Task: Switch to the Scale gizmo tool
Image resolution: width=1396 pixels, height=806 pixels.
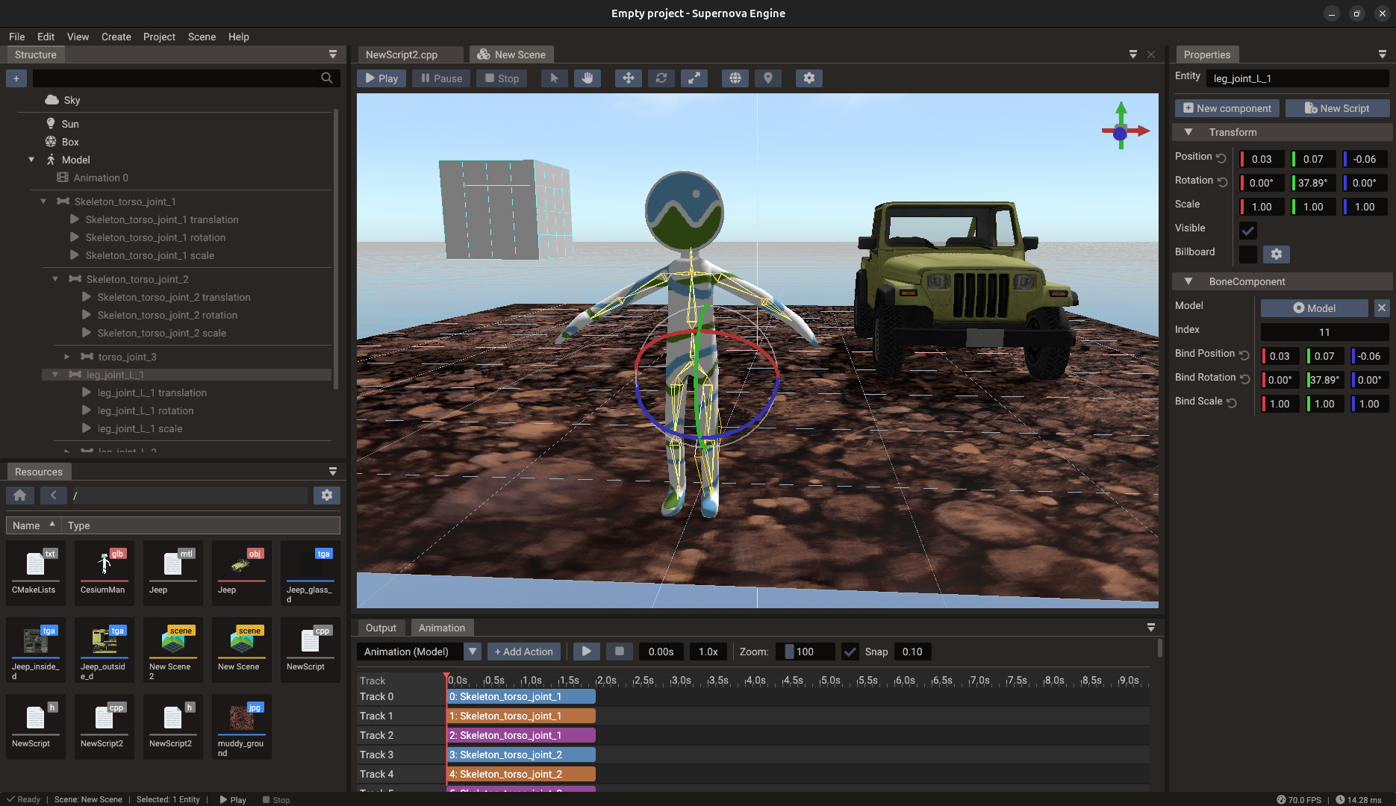Action: point(694,78)
